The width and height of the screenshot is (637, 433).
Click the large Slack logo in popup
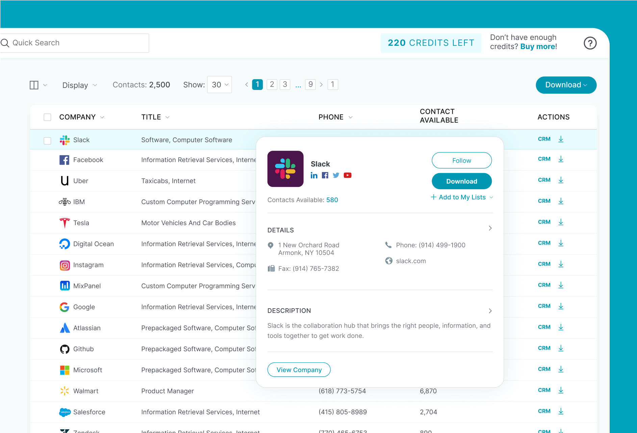tap(285, 169)
